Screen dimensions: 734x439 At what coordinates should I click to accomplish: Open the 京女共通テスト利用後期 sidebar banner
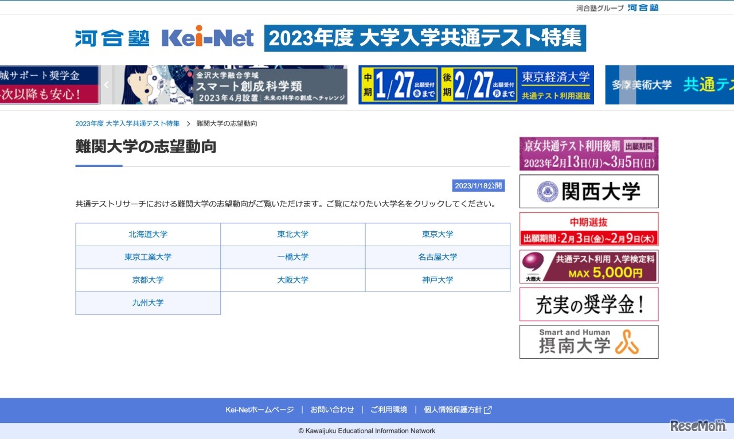coord(589,154)
